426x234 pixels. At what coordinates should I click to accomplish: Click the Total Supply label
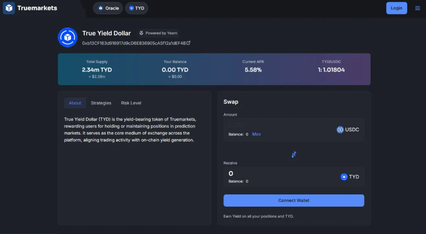pyautogui.click(x=97, y=62)
